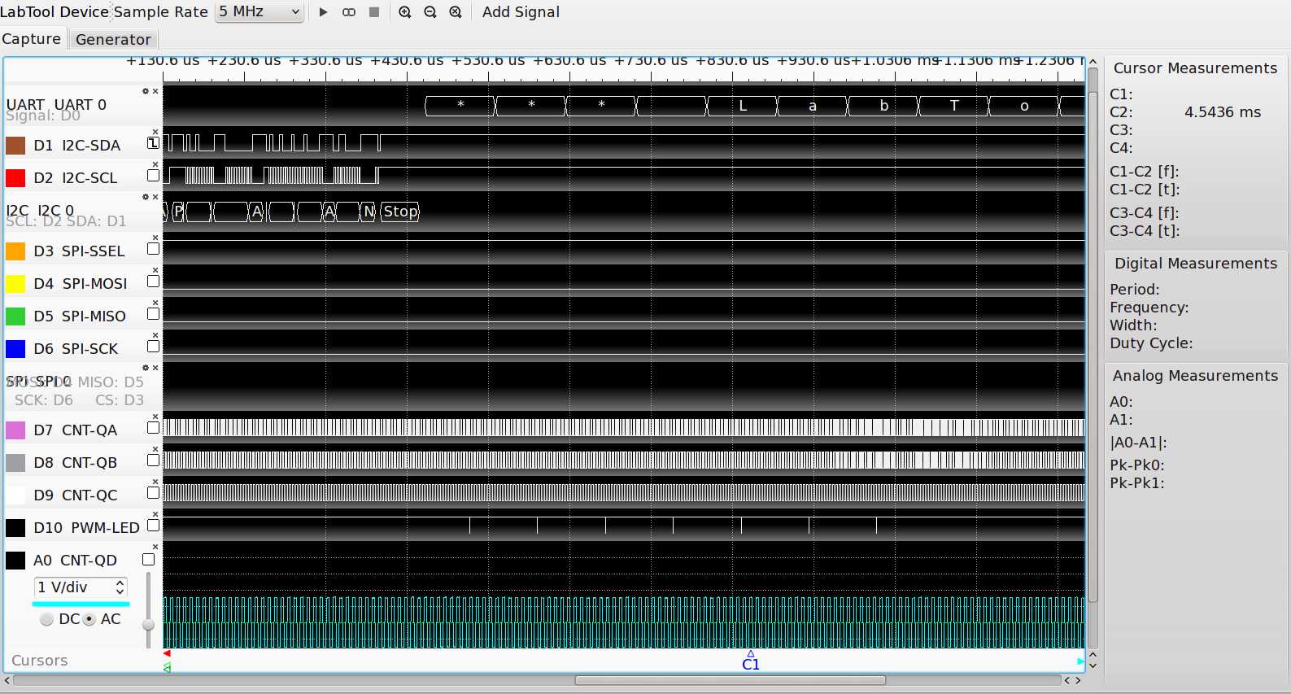Click the cyan cursor arrow at right edge
Screen dimensions: 1291x694
click(1081, 661)
